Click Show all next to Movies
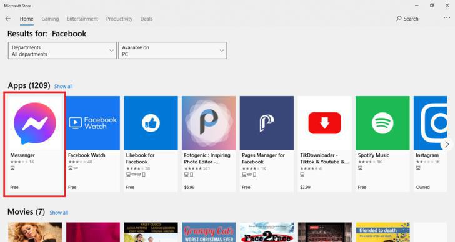The width and height of the screenshot is (455, 242). pos(59,213)
